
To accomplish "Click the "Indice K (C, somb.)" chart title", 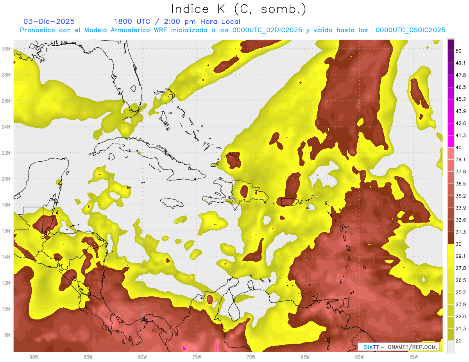I will click(x=239, y=9).
